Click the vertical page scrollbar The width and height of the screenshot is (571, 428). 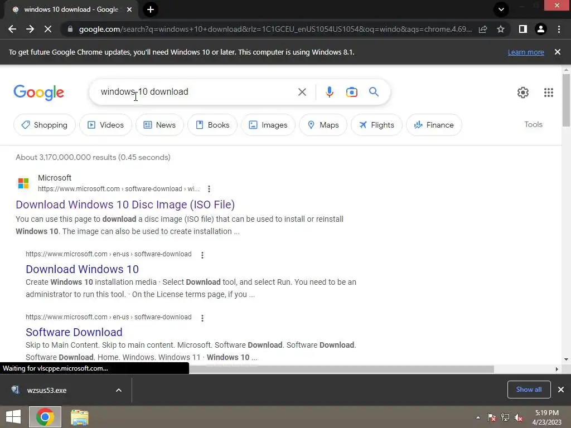(566, 100)
